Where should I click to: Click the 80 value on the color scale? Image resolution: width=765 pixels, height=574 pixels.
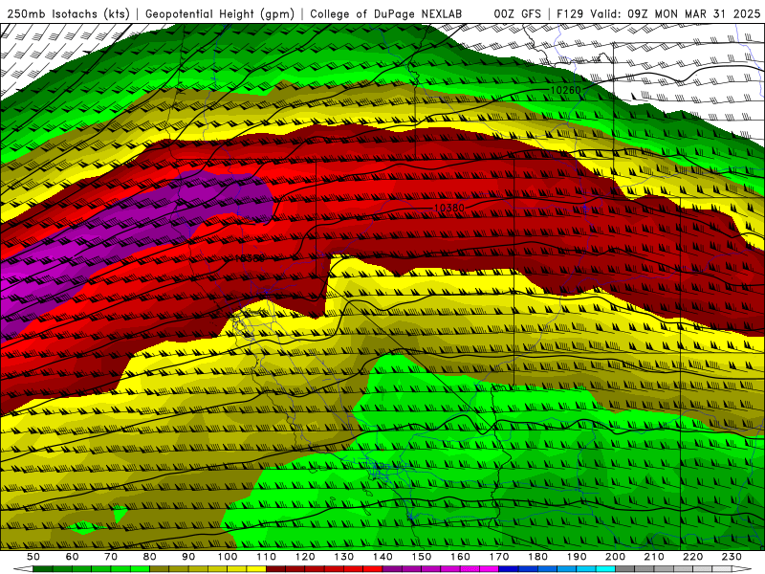[x=150, y=557]
